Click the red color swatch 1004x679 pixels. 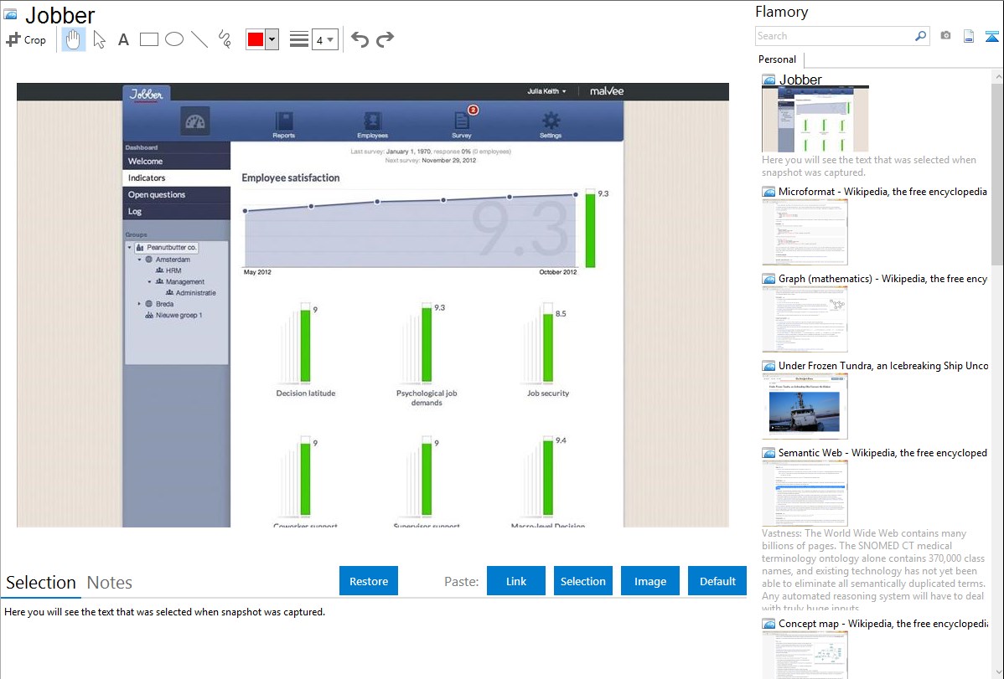(x=256, y=39)
